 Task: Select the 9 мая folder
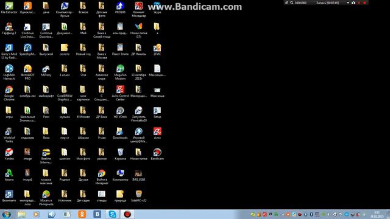point(102,133)
